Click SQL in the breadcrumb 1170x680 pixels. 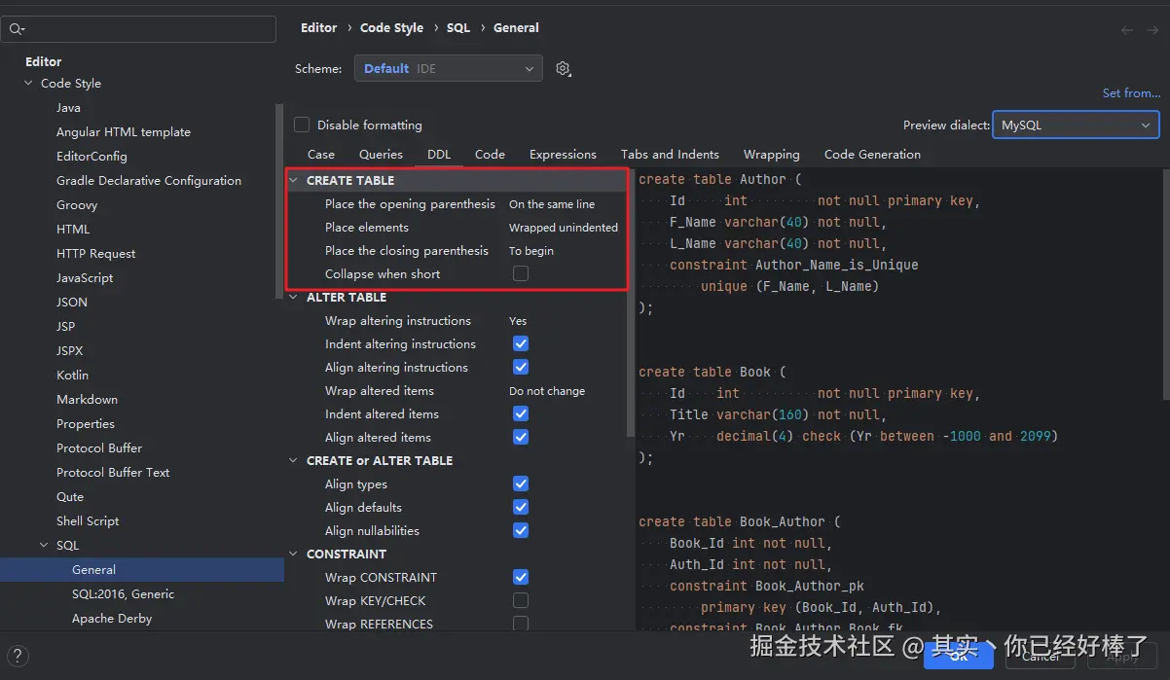pyautogui.click(x=458, y=28)
